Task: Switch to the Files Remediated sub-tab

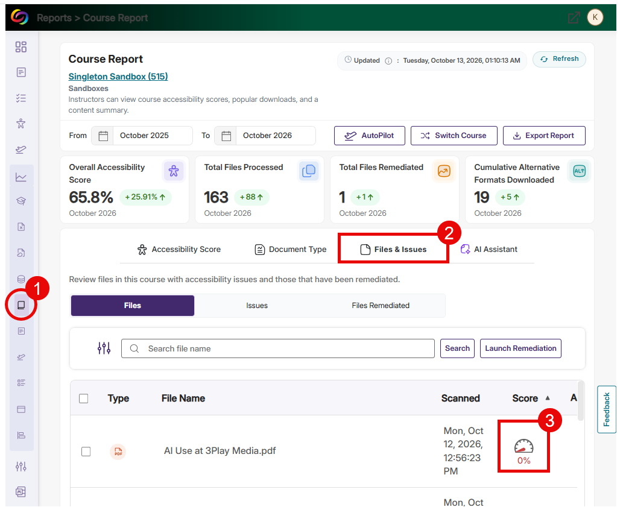Action: click(381, 306)
